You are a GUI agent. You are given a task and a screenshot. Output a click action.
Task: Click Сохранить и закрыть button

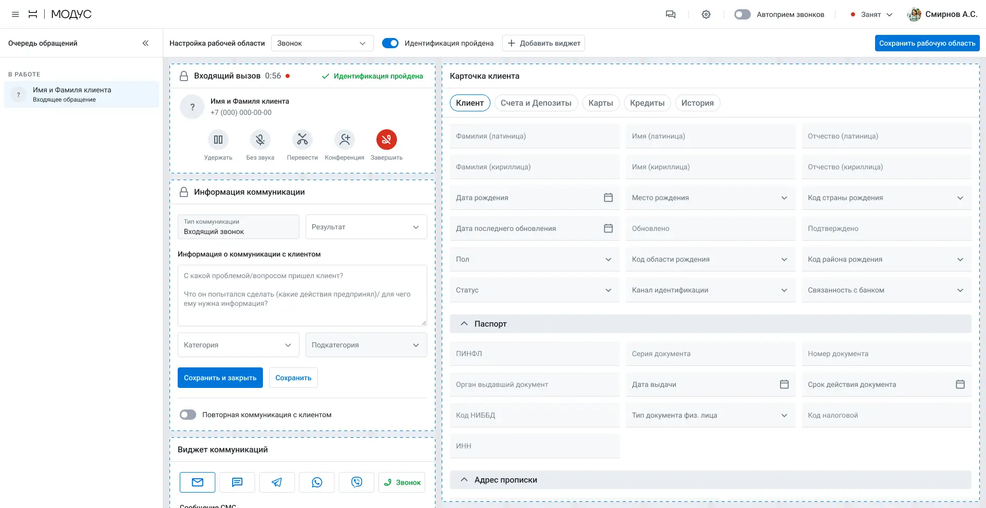220,378
